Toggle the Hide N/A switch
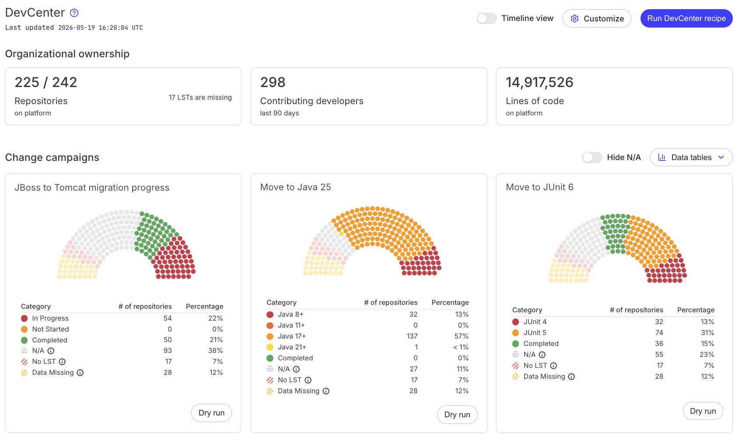The image size is (742, 440). 592,157
